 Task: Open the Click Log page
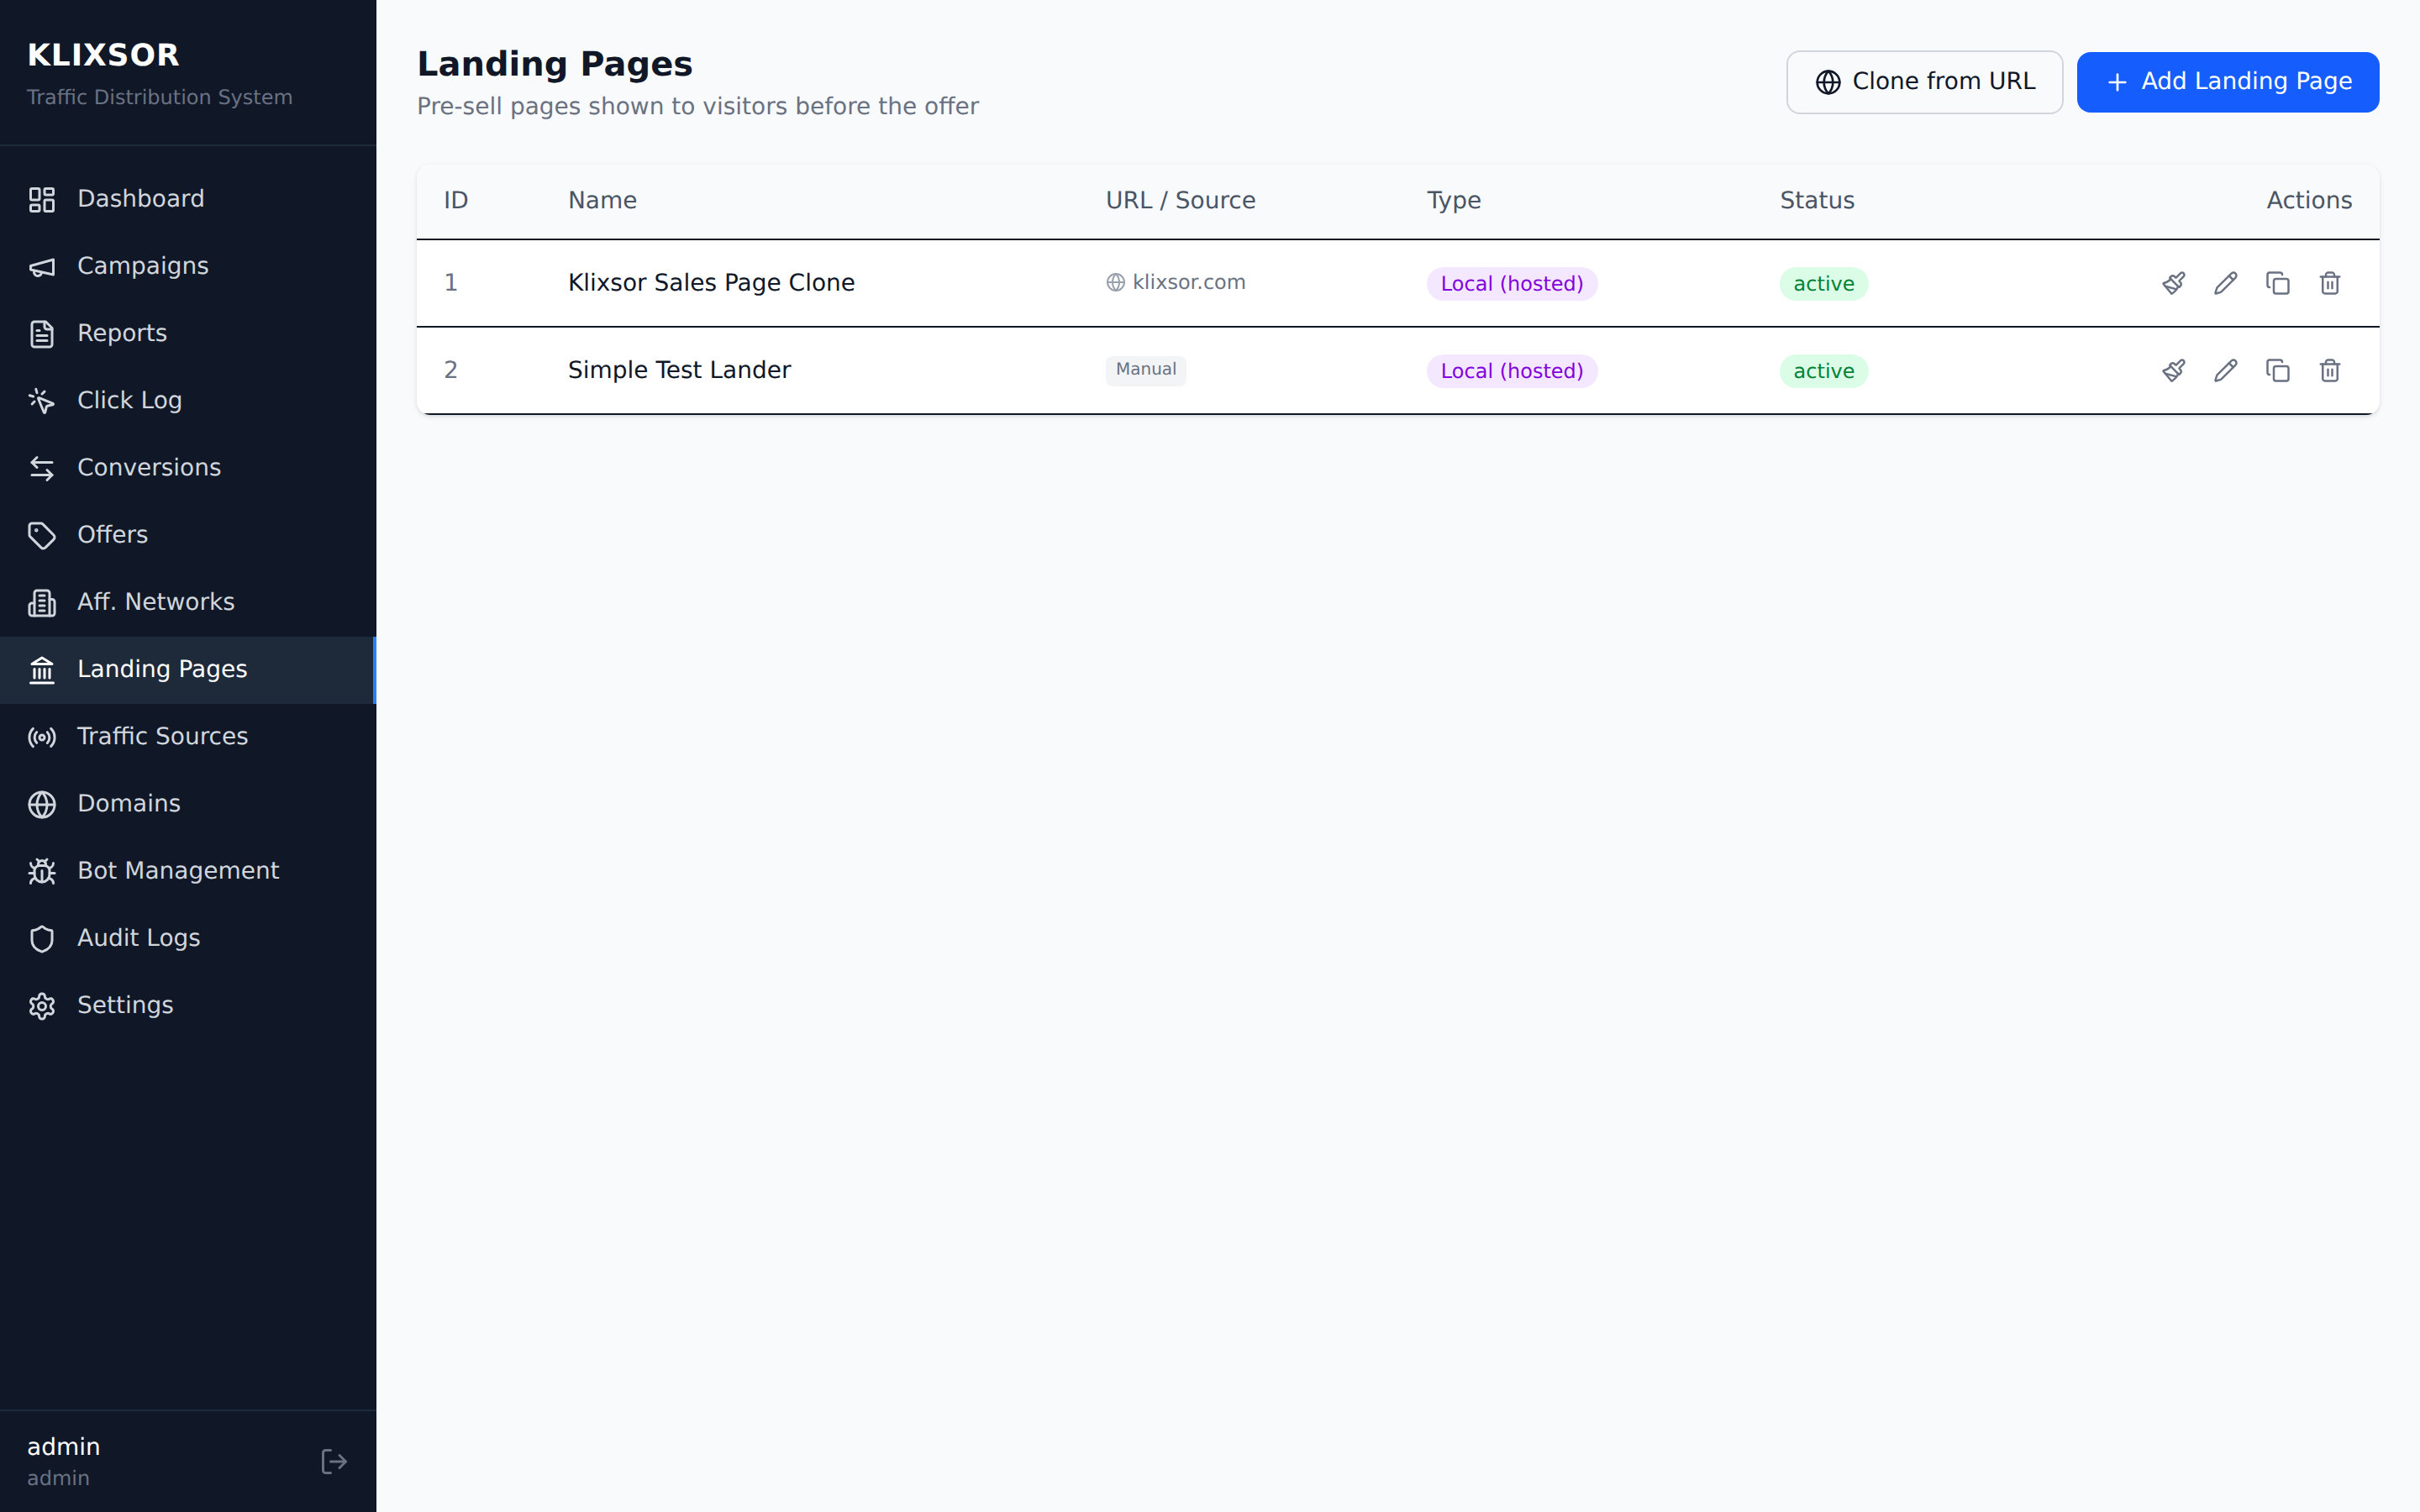[x=129, y=400]
